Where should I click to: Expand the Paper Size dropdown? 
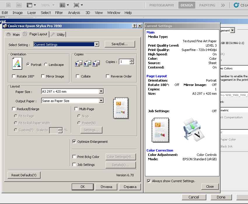[101, 91]
